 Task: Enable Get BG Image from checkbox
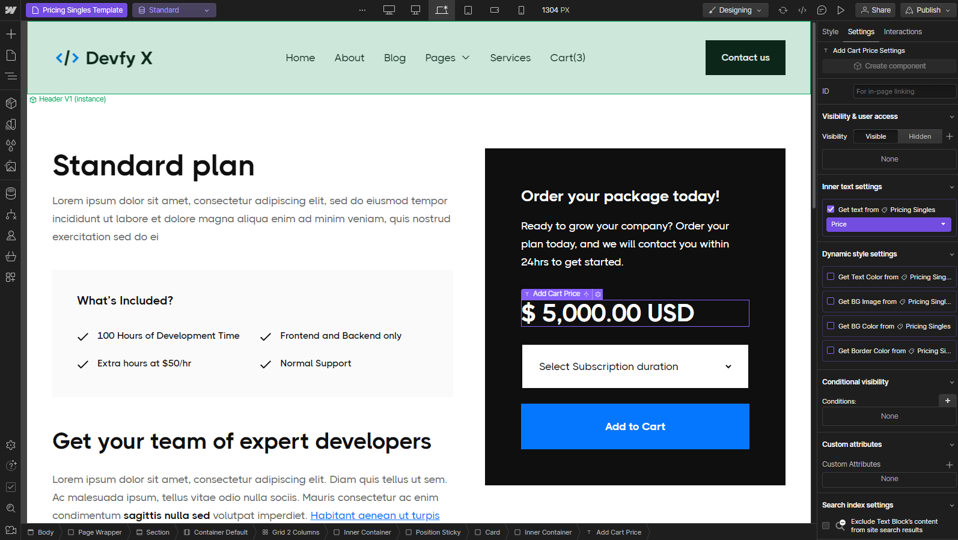pyautogui.click(x=831, y=301)
